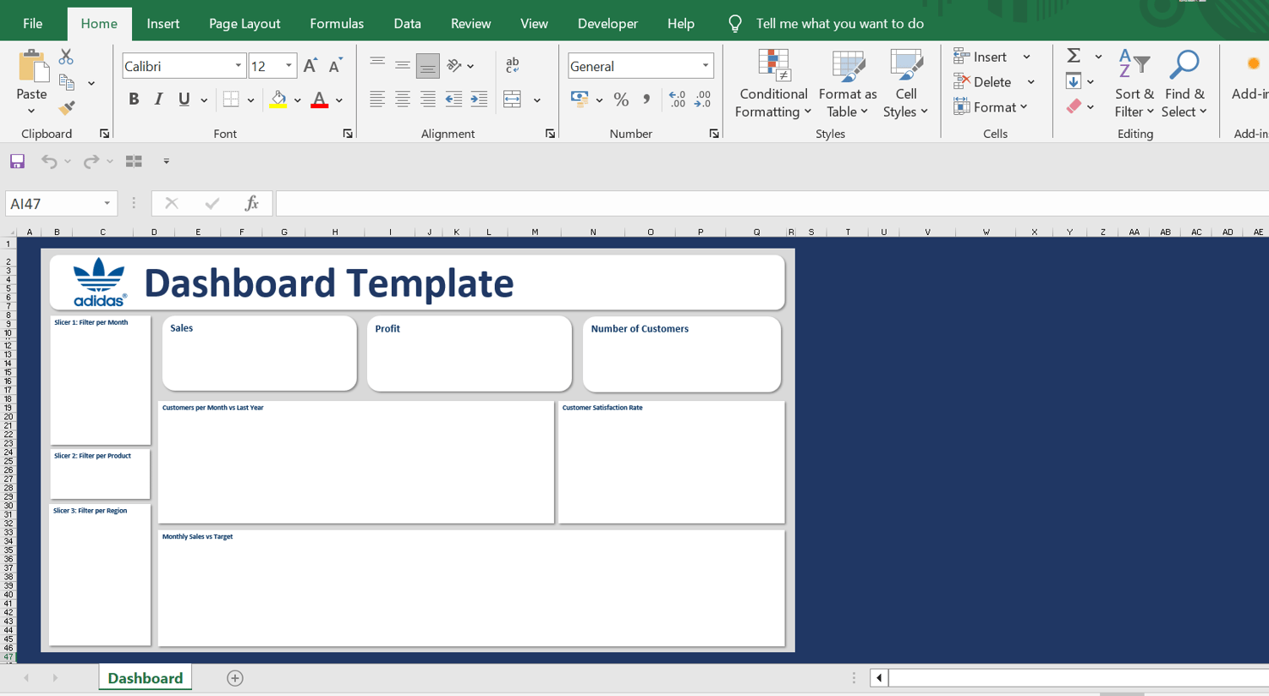Increase the cell indent
The height and width of the screenshot is (696, 1269).
479,100
